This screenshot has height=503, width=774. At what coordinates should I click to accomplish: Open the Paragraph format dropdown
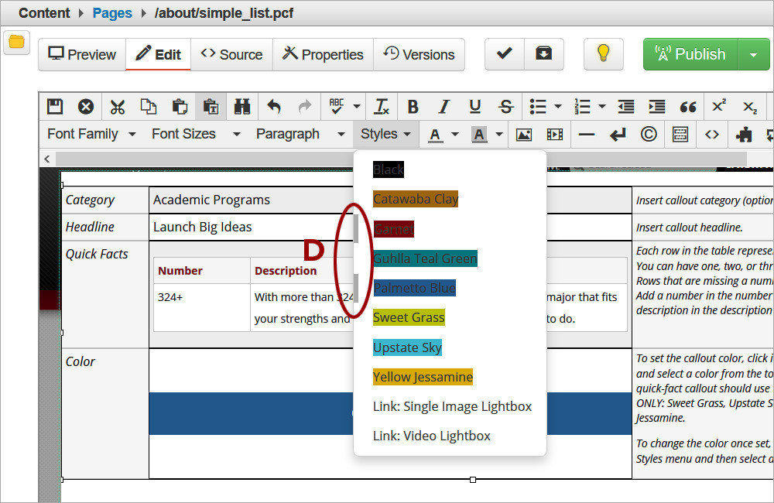coord(300,134)
